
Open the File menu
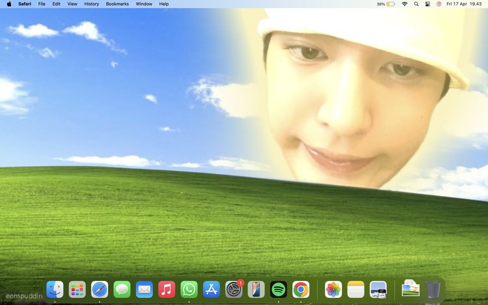(42, 4)
